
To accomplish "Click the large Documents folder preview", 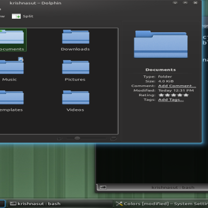I will [x=161, y=44].
